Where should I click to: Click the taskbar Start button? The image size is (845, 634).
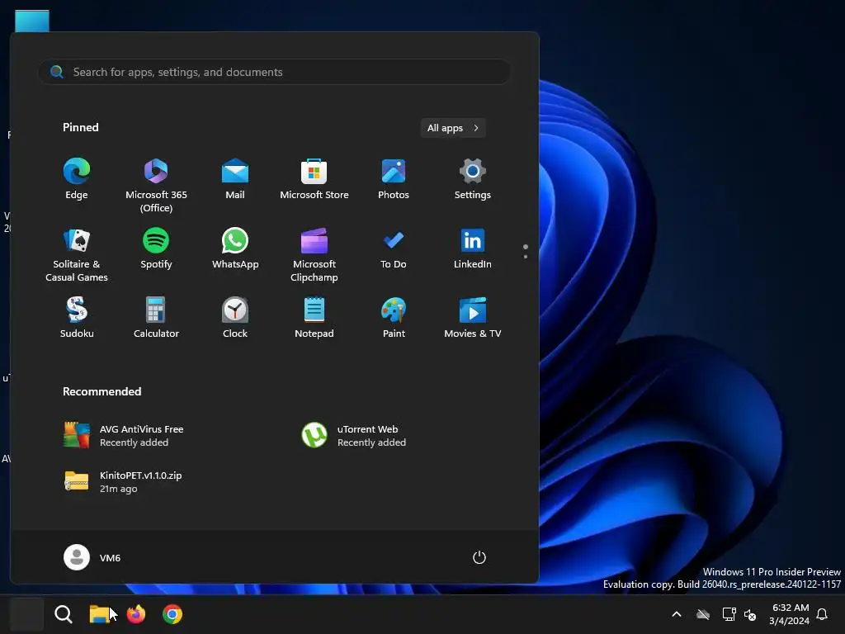[x=26, y=614]
